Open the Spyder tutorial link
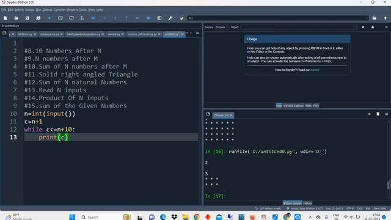391x220 pixels. 315,70
